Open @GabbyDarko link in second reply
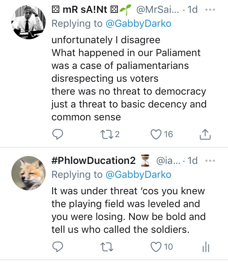 (139, 175)
